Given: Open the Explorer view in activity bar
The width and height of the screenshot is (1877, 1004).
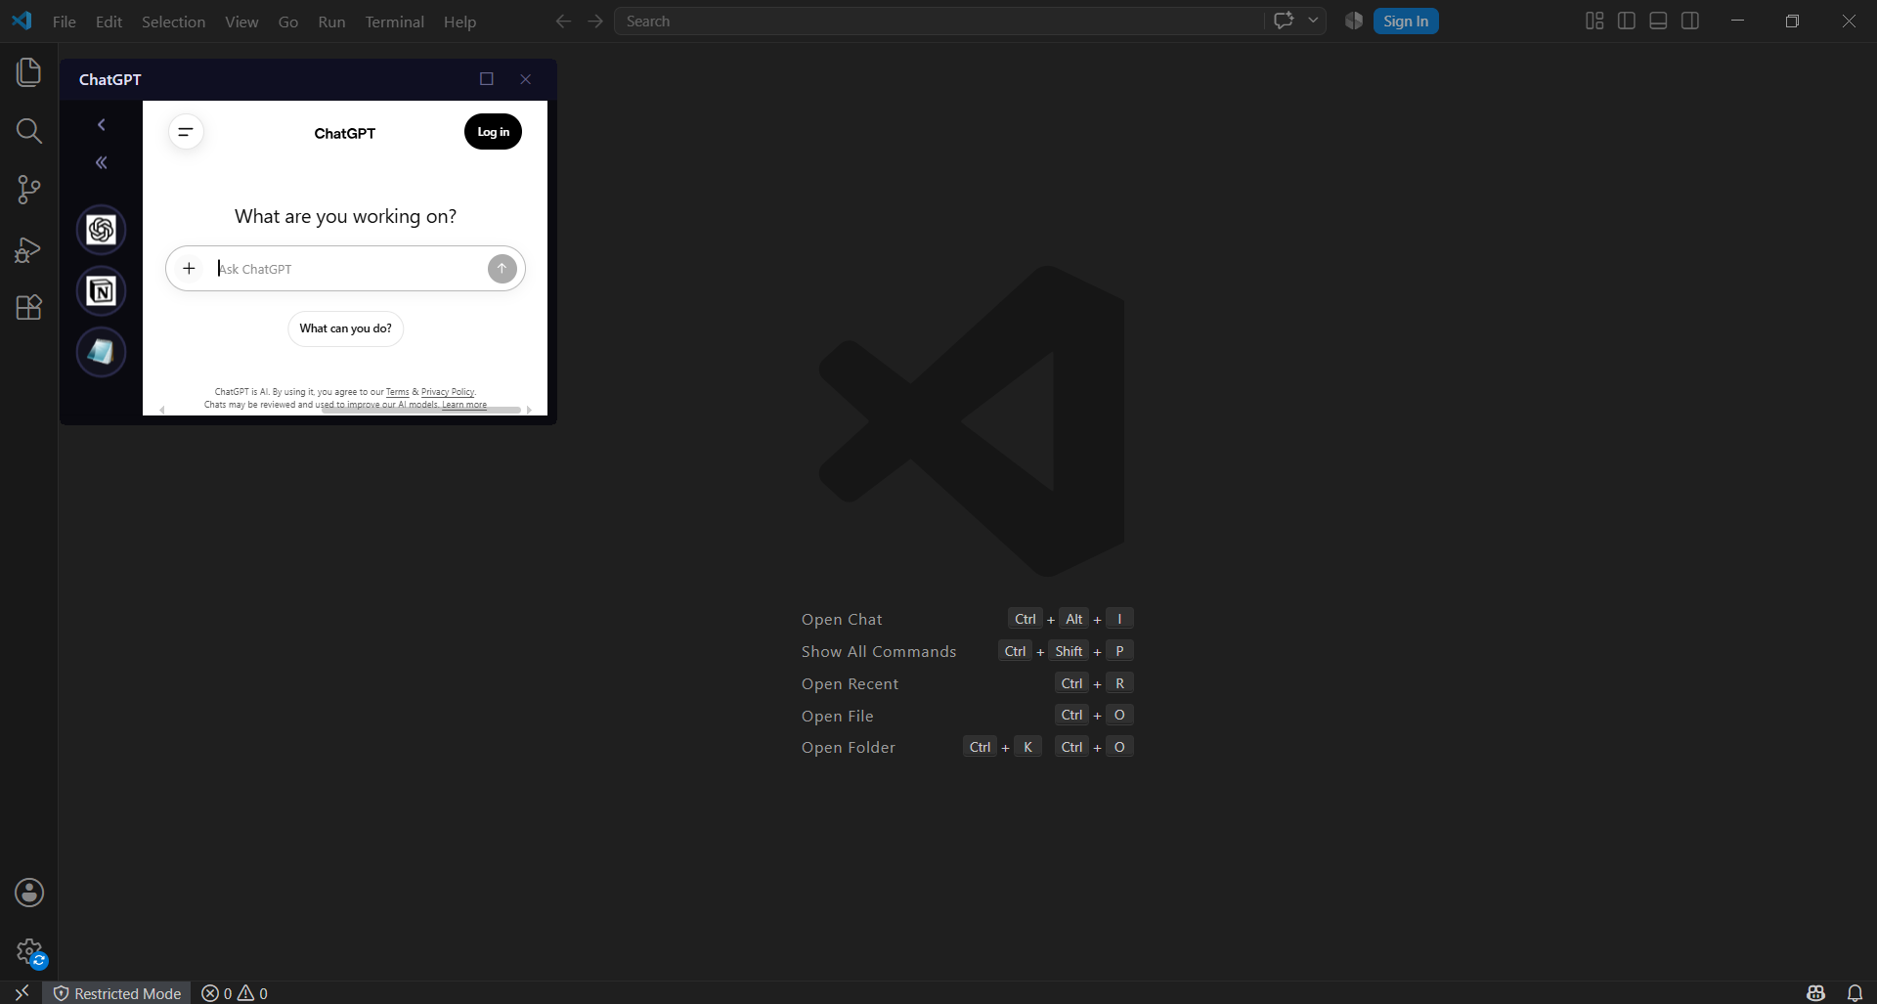Looking at the screenshot, I should coord(28,72).
